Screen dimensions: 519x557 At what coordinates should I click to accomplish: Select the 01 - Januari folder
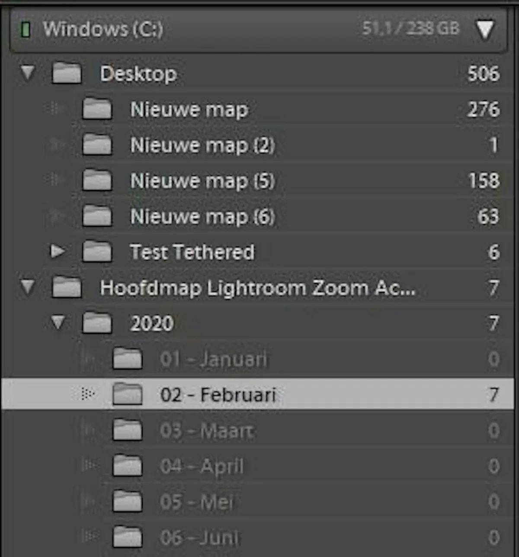point(258,359)
